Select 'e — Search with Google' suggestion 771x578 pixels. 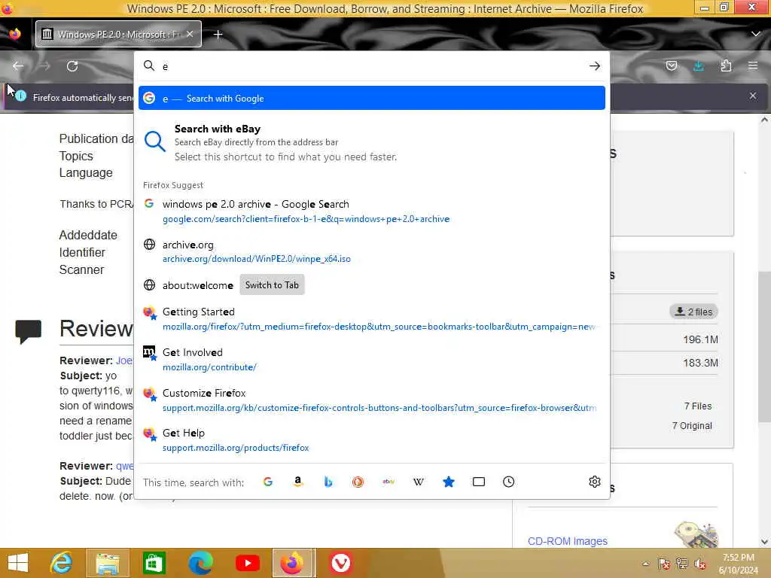[372, 99]
